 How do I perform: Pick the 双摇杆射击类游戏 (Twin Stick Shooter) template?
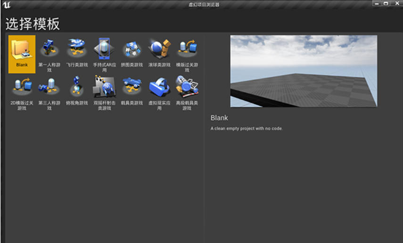click(x=104, y=92)
